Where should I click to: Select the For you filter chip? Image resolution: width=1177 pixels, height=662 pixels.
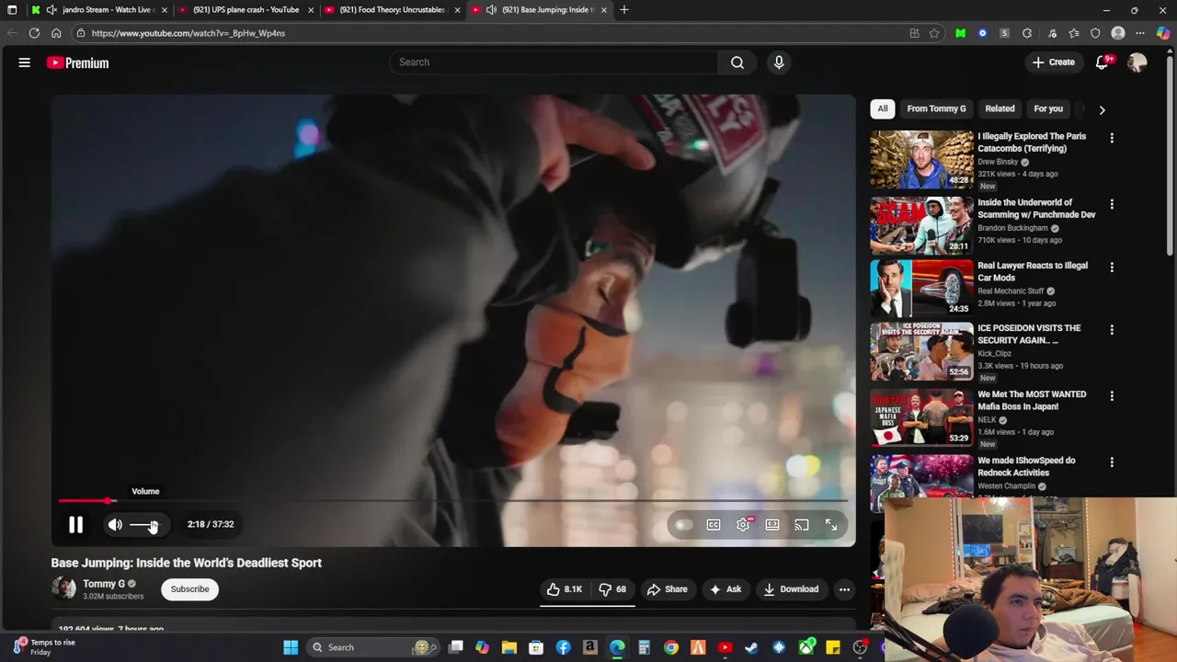[x=1048, y=108]
